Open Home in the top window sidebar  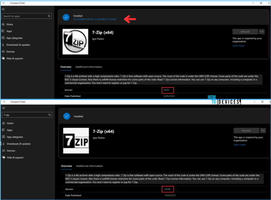point(10,24)
